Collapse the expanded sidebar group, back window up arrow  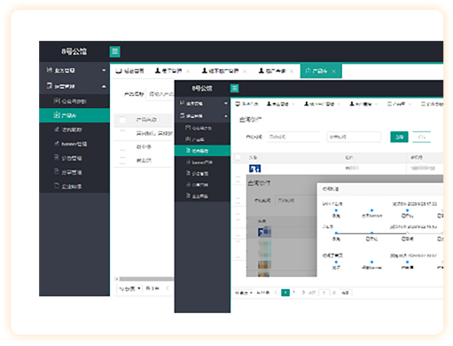coord(104,86)
